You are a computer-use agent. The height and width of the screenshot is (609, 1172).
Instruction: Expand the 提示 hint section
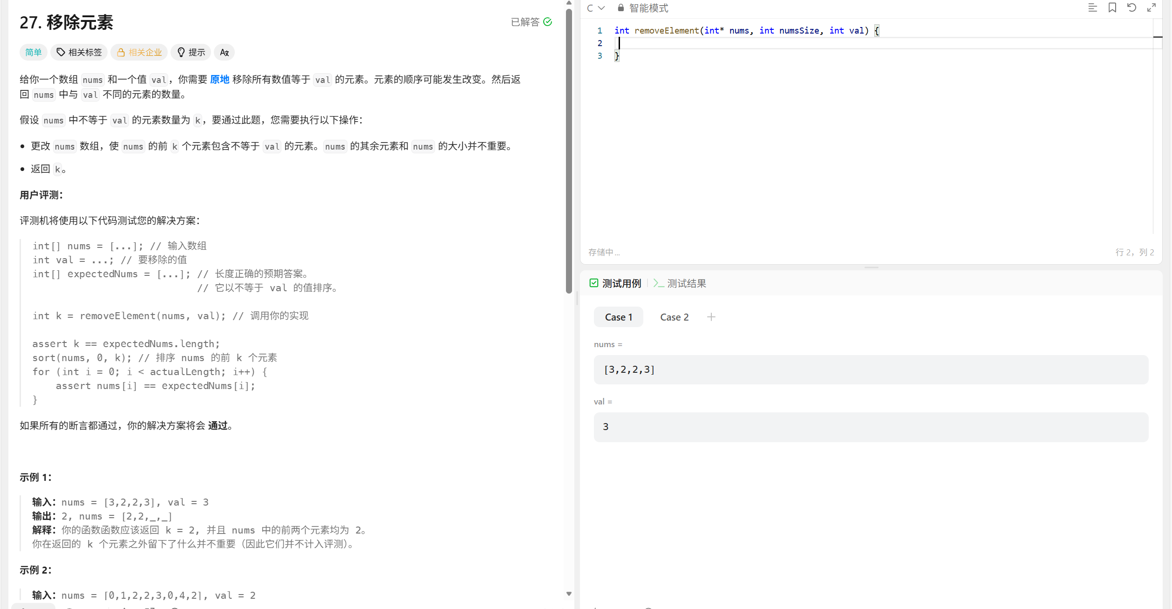191,52
